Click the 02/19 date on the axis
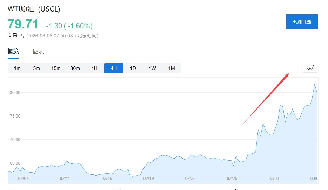Viewport: 328px width, 190px height. (148, 178)
